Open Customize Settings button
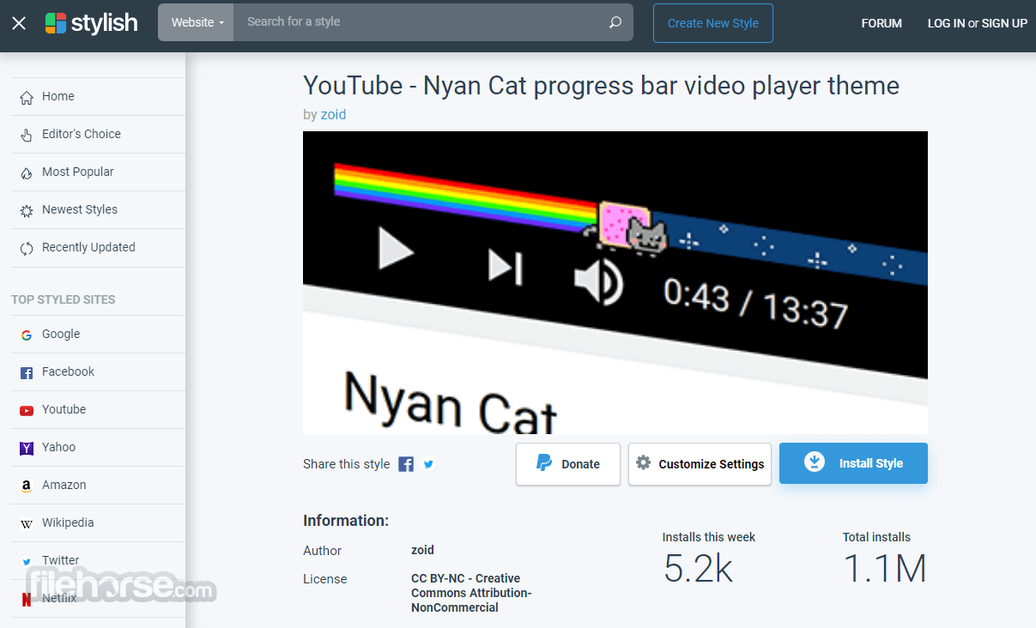 700,464
